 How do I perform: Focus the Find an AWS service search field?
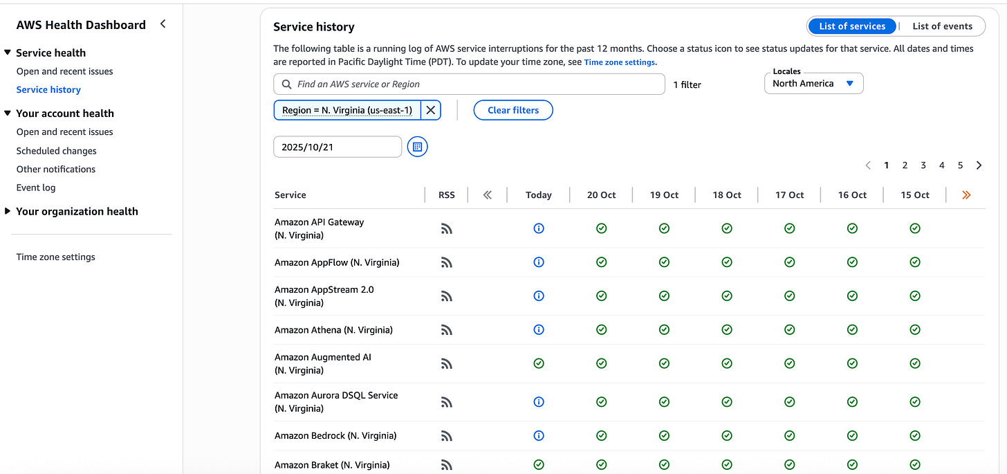tap(470, 84)
